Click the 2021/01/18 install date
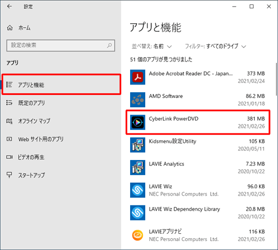This screenshot has width=278, height=250. tap(251, 104)
